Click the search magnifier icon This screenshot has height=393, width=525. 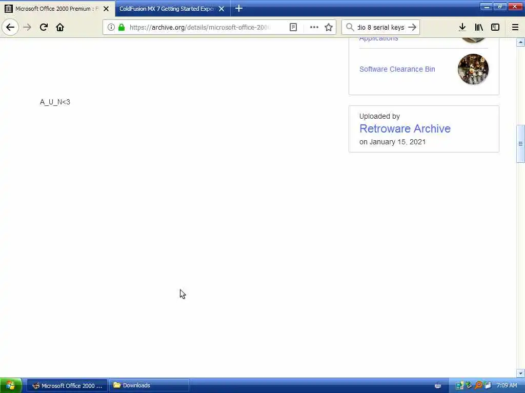click(350, 28)
